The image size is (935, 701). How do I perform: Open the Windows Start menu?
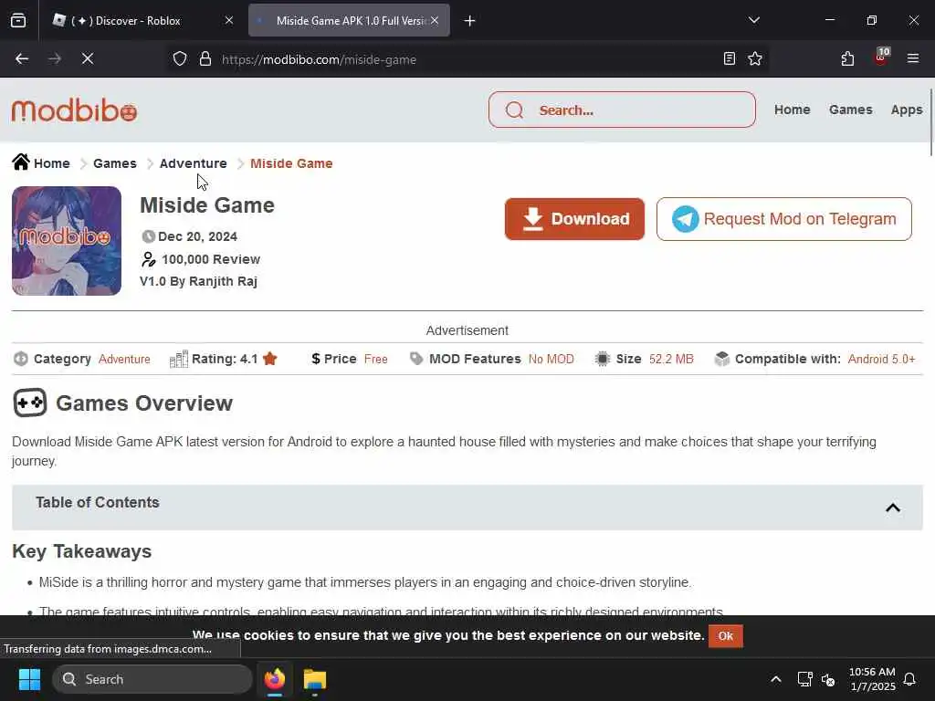pyautogui.click(x=29, y=679)
